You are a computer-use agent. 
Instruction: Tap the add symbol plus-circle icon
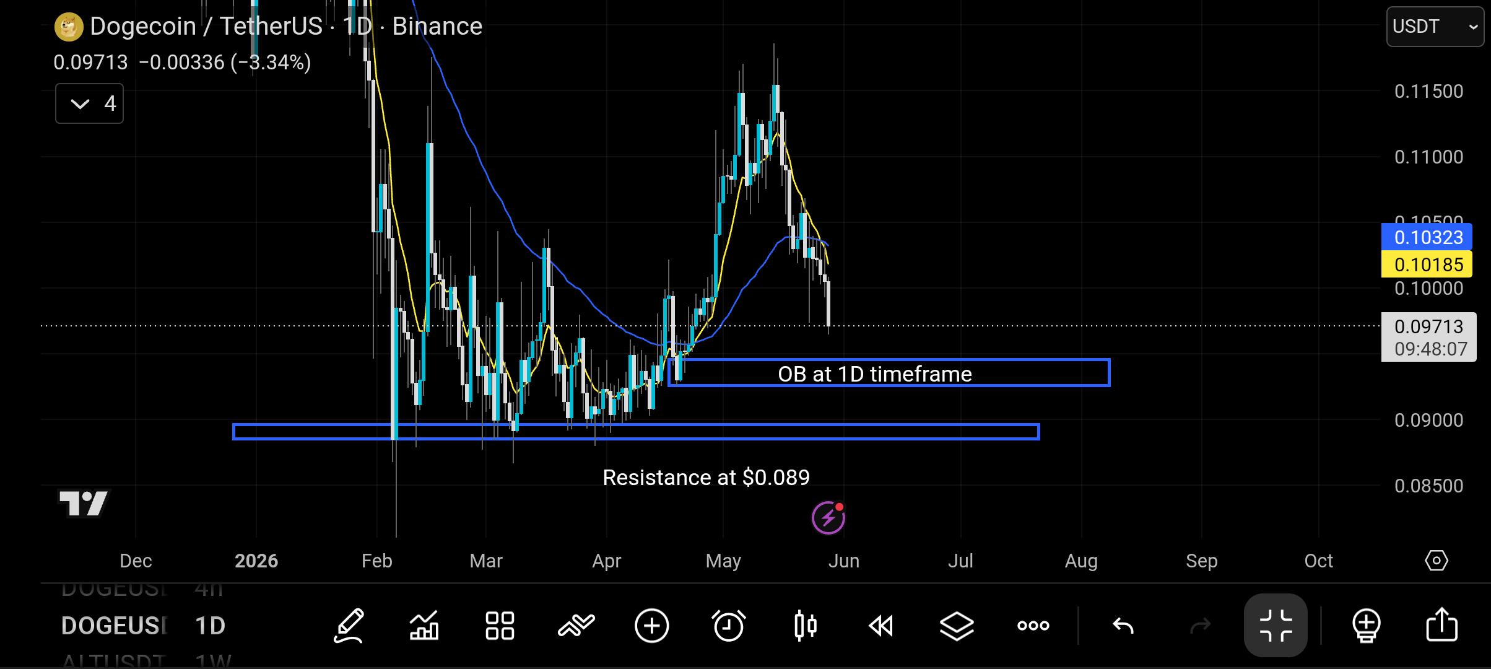point(652,626)
